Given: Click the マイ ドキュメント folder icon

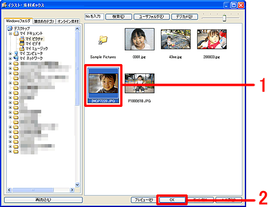Looking at the screenshot, I should coord(16,34).
